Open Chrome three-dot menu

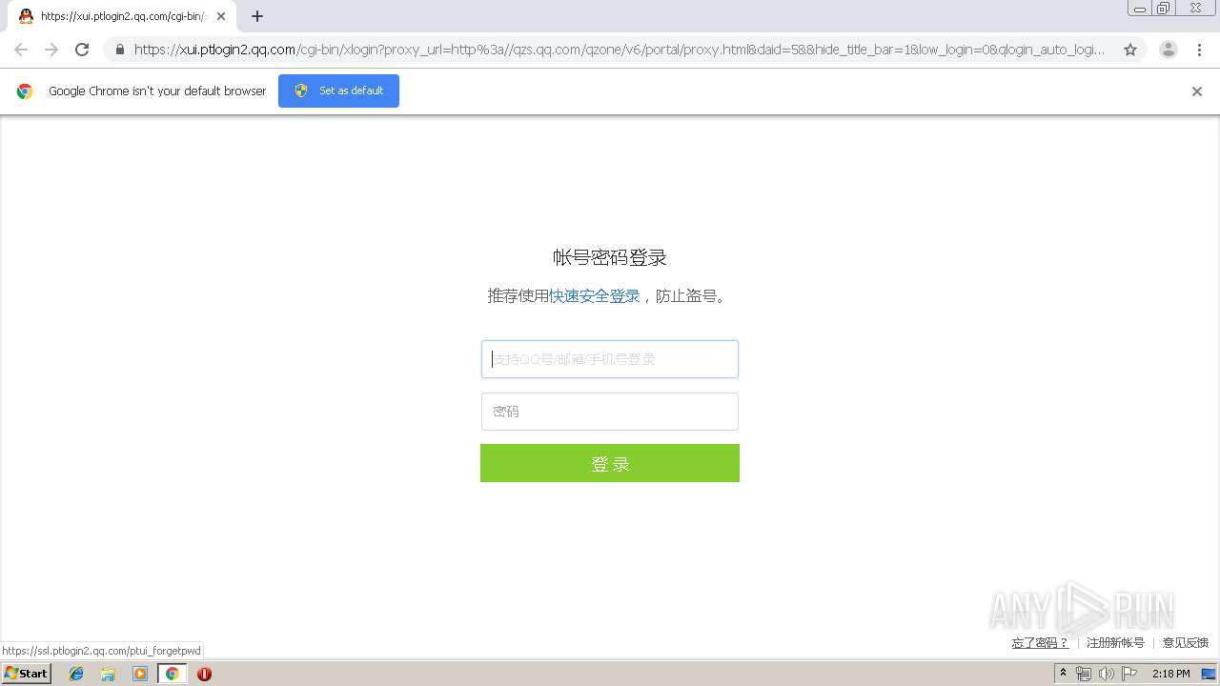(1199, 50)
